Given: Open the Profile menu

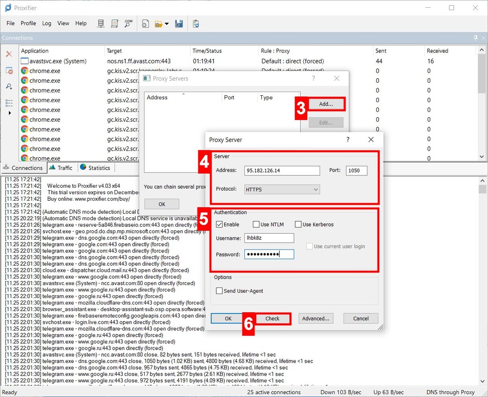Looking at the screenshot, I should (28, 23).
